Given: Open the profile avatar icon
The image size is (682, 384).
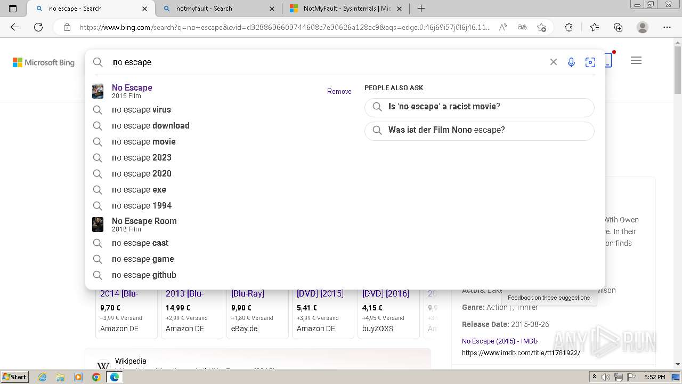Looking at the screenshot, I should [x=643, y=27].
